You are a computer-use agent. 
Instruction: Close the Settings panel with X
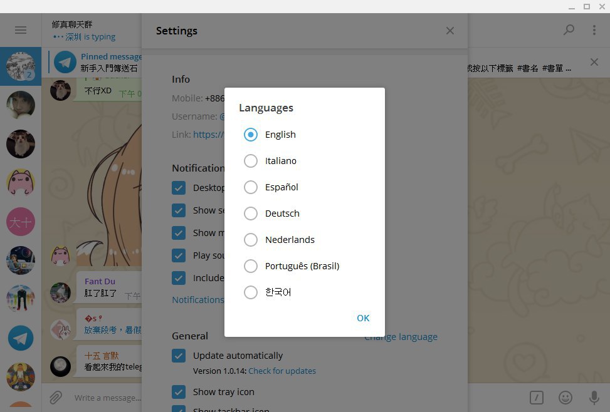[x=450, y=31]
